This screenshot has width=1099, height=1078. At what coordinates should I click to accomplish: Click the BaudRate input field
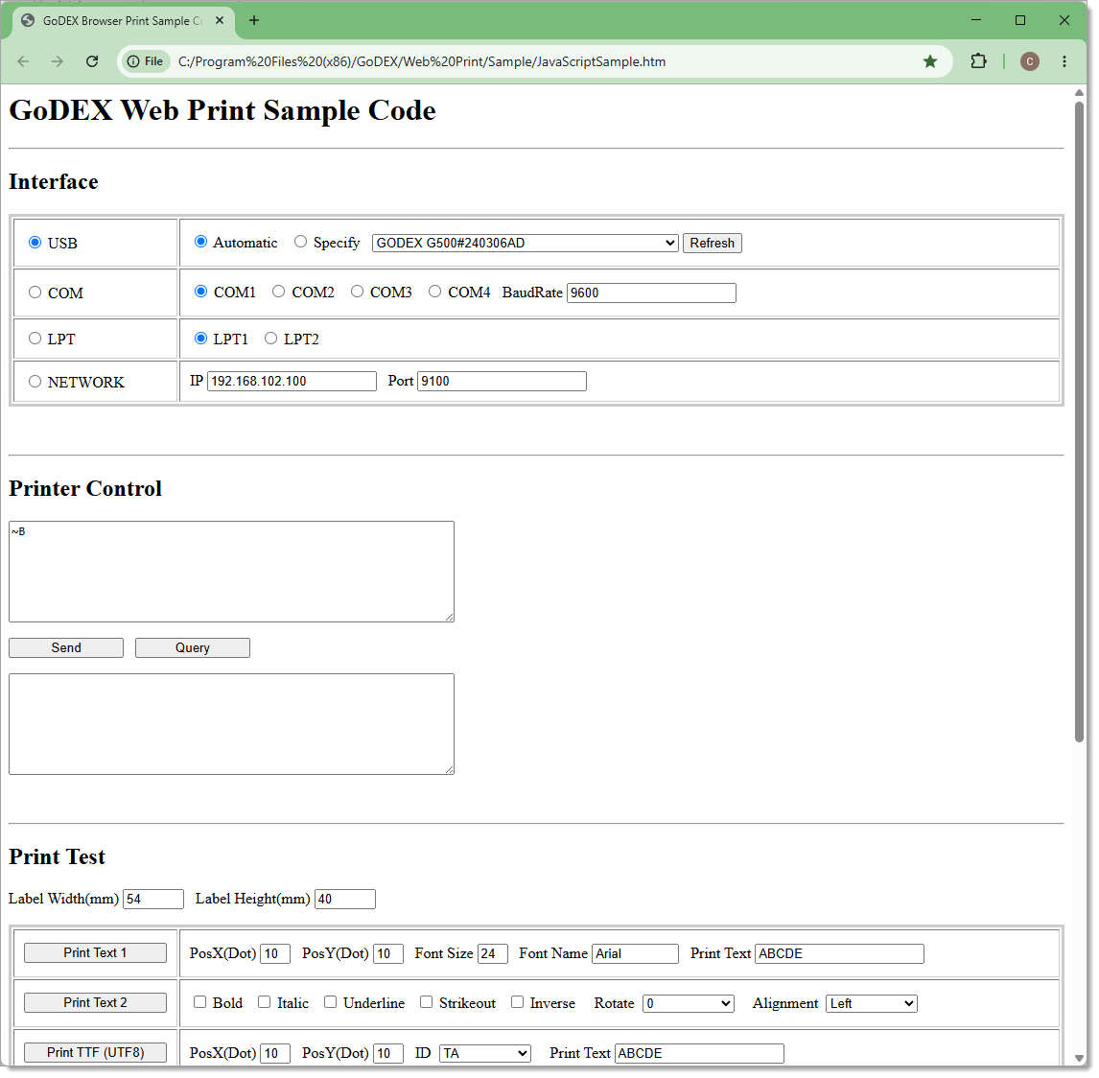(x=651, y=293)
